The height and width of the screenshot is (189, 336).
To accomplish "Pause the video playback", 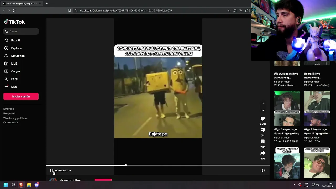I will pos(52,170).
